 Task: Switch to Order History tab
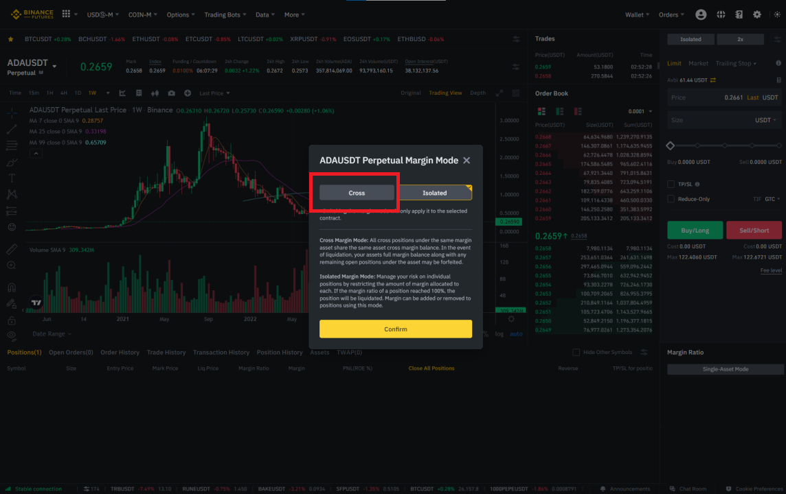tap(120, 353)
